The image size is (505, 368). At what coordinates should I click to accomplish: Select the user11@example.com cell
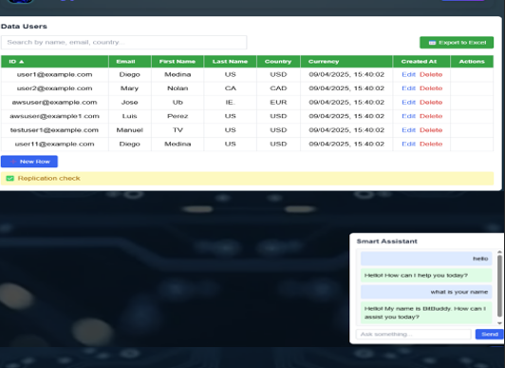(55, 144)
